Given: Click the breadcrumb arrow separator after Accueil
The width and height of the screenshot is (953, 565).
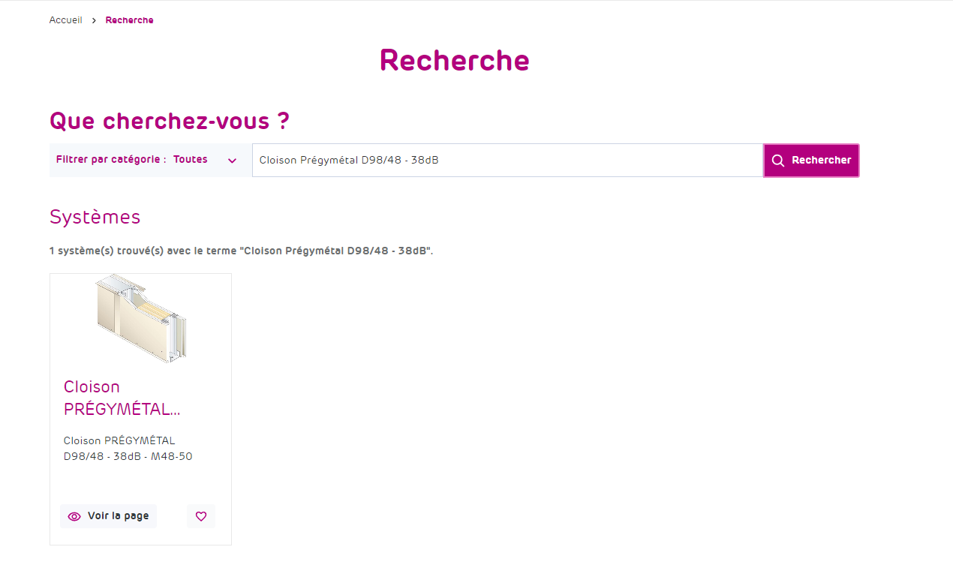Looking at the screenshot, I should [94, 20].
